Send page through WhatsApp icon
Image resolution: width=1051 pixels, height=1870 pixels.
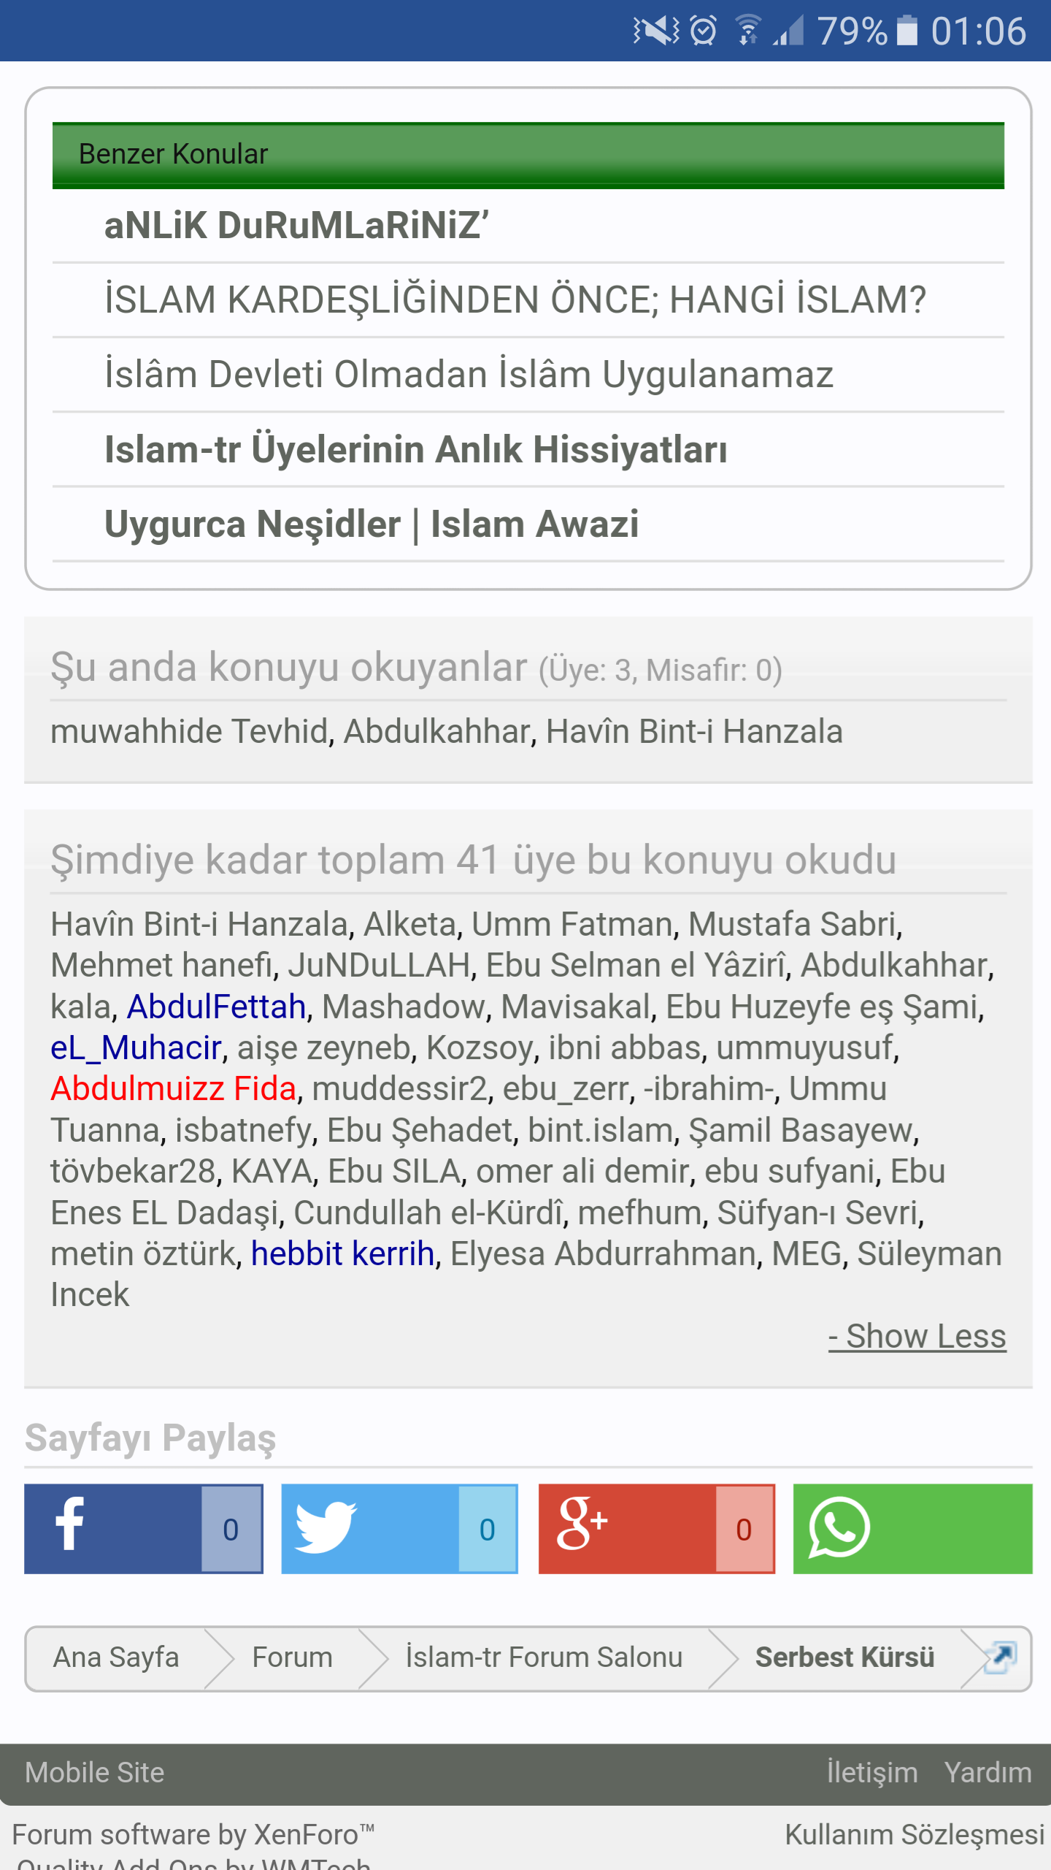[839, 1528]
